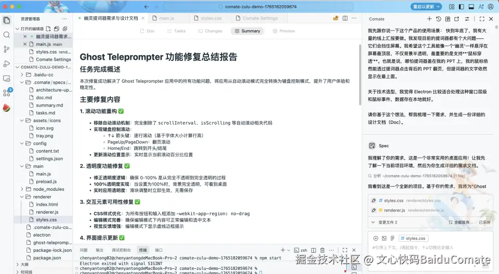Open the Search view in activity bar
This screenshot has width=499, height=274.
pos(7,35)
